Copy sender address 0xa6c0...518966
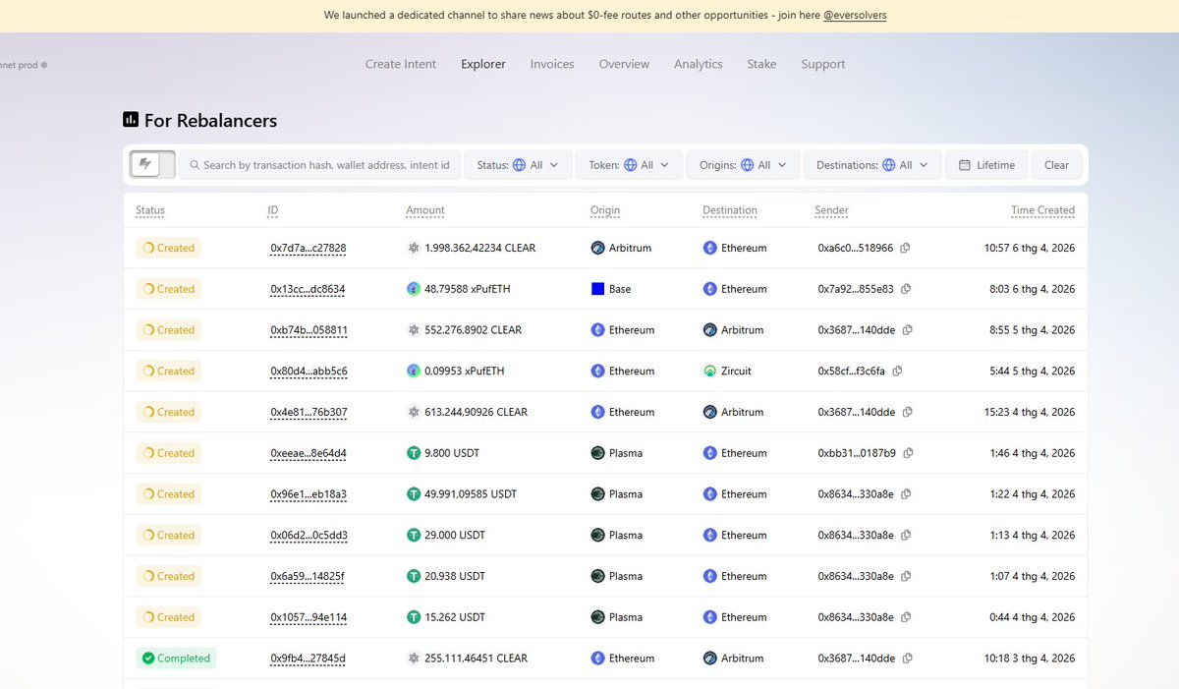The width and height of the screenshot is (1179, 689). coord(905,249)
